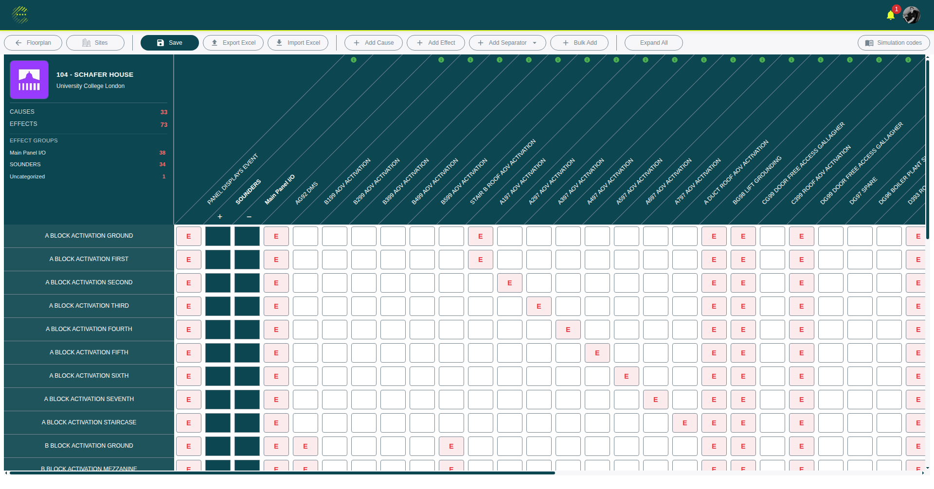Image resolution: width=934 pixels, height=489 pixels.
Task: Click the info icon for B399 AOV ACTIVATION column
Action: pos(529,60)
